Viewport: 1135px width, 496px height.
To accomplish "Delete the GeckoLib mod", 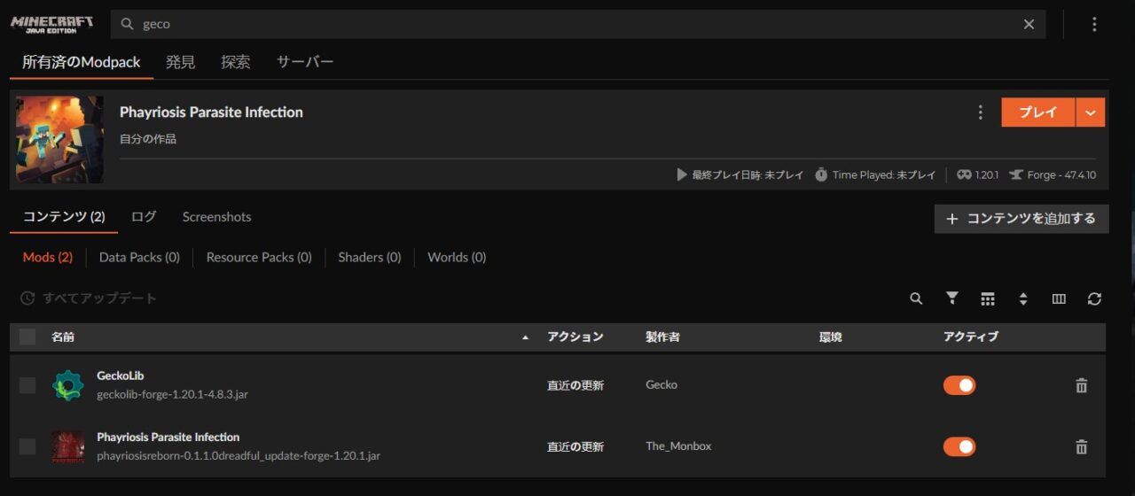I will coord(1081,385).
